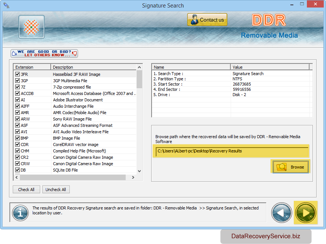
Task: Select '7-Zip compressed file' row text
Action: 72,87
